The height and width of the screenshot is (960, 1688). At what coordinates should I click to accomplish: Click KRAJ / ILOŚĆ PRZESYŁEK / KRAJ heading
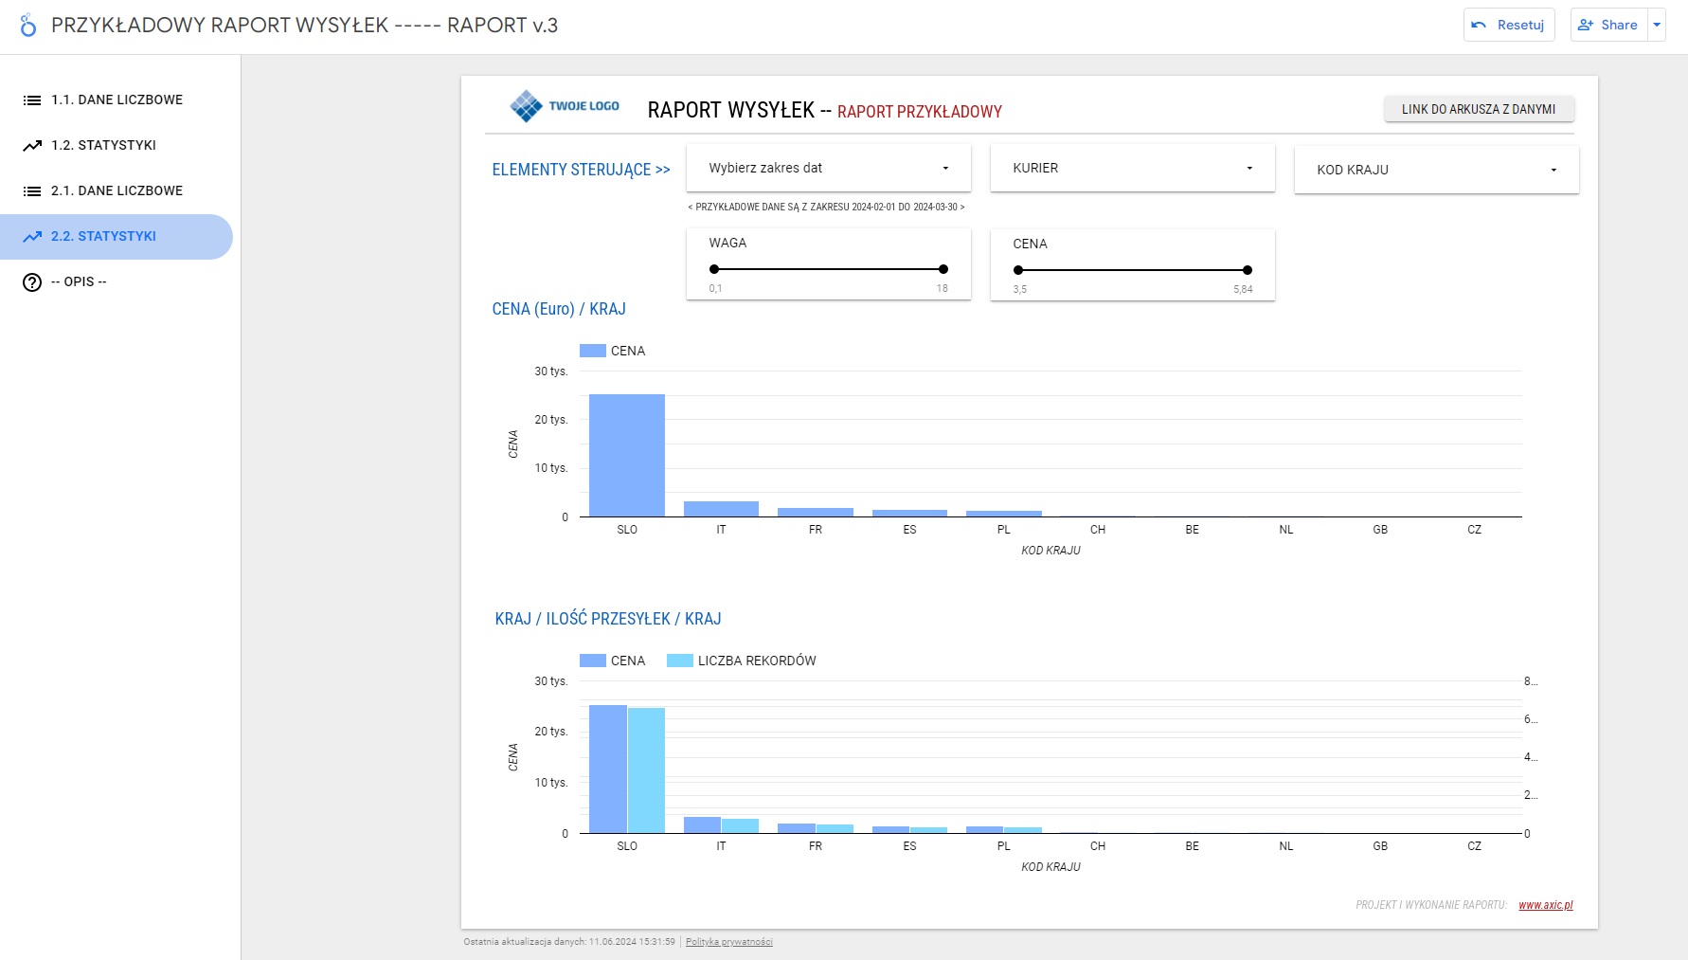point(608,619)
